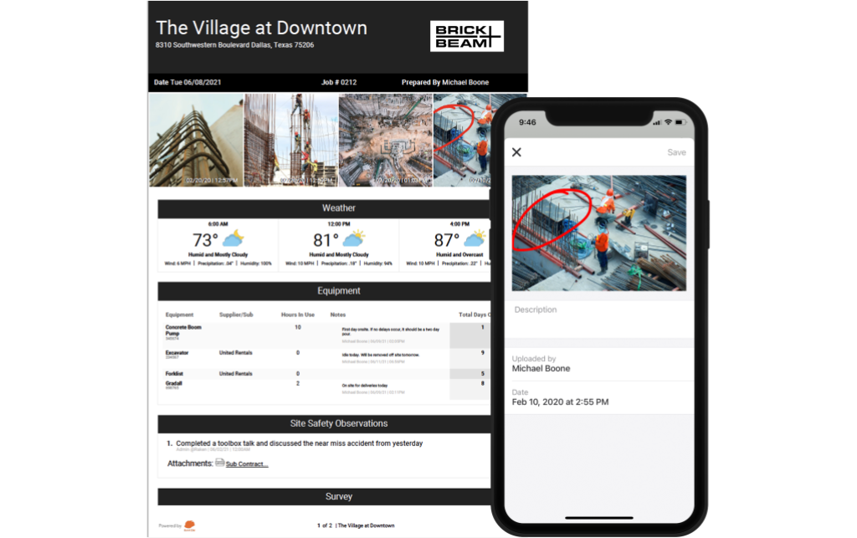Click the Brick Beam logo
The width and height of the screenshot is (857, 538).
tap(467, 37)
